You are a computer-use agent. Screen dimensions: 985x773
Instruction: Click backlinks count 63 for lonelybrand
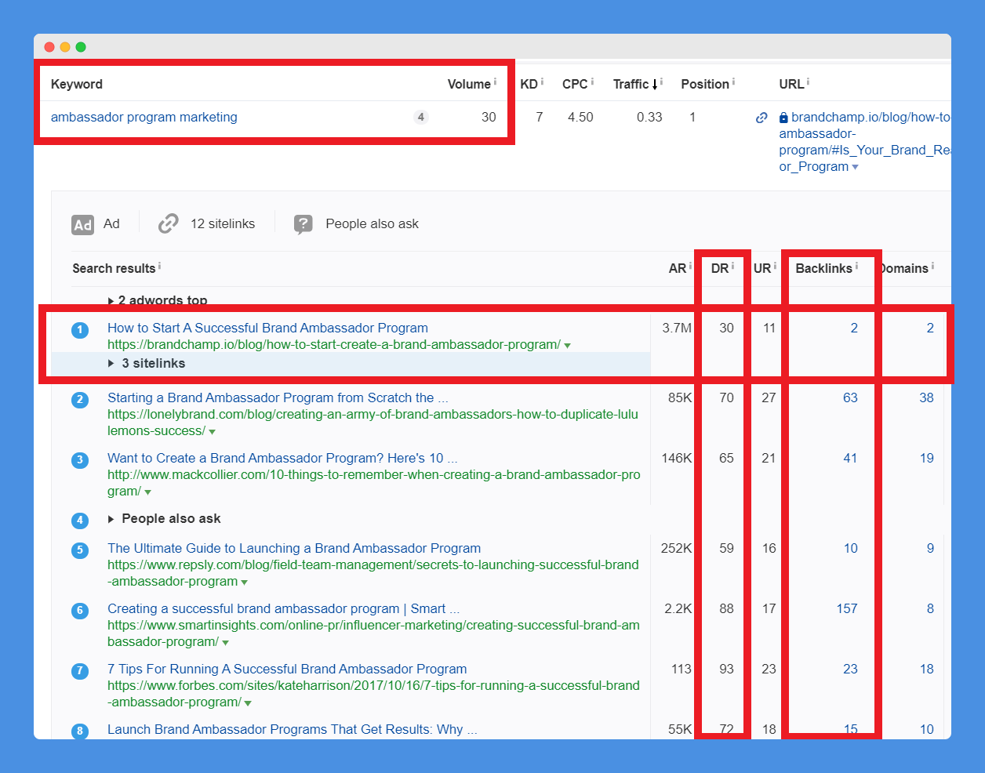tap(850, 397)
